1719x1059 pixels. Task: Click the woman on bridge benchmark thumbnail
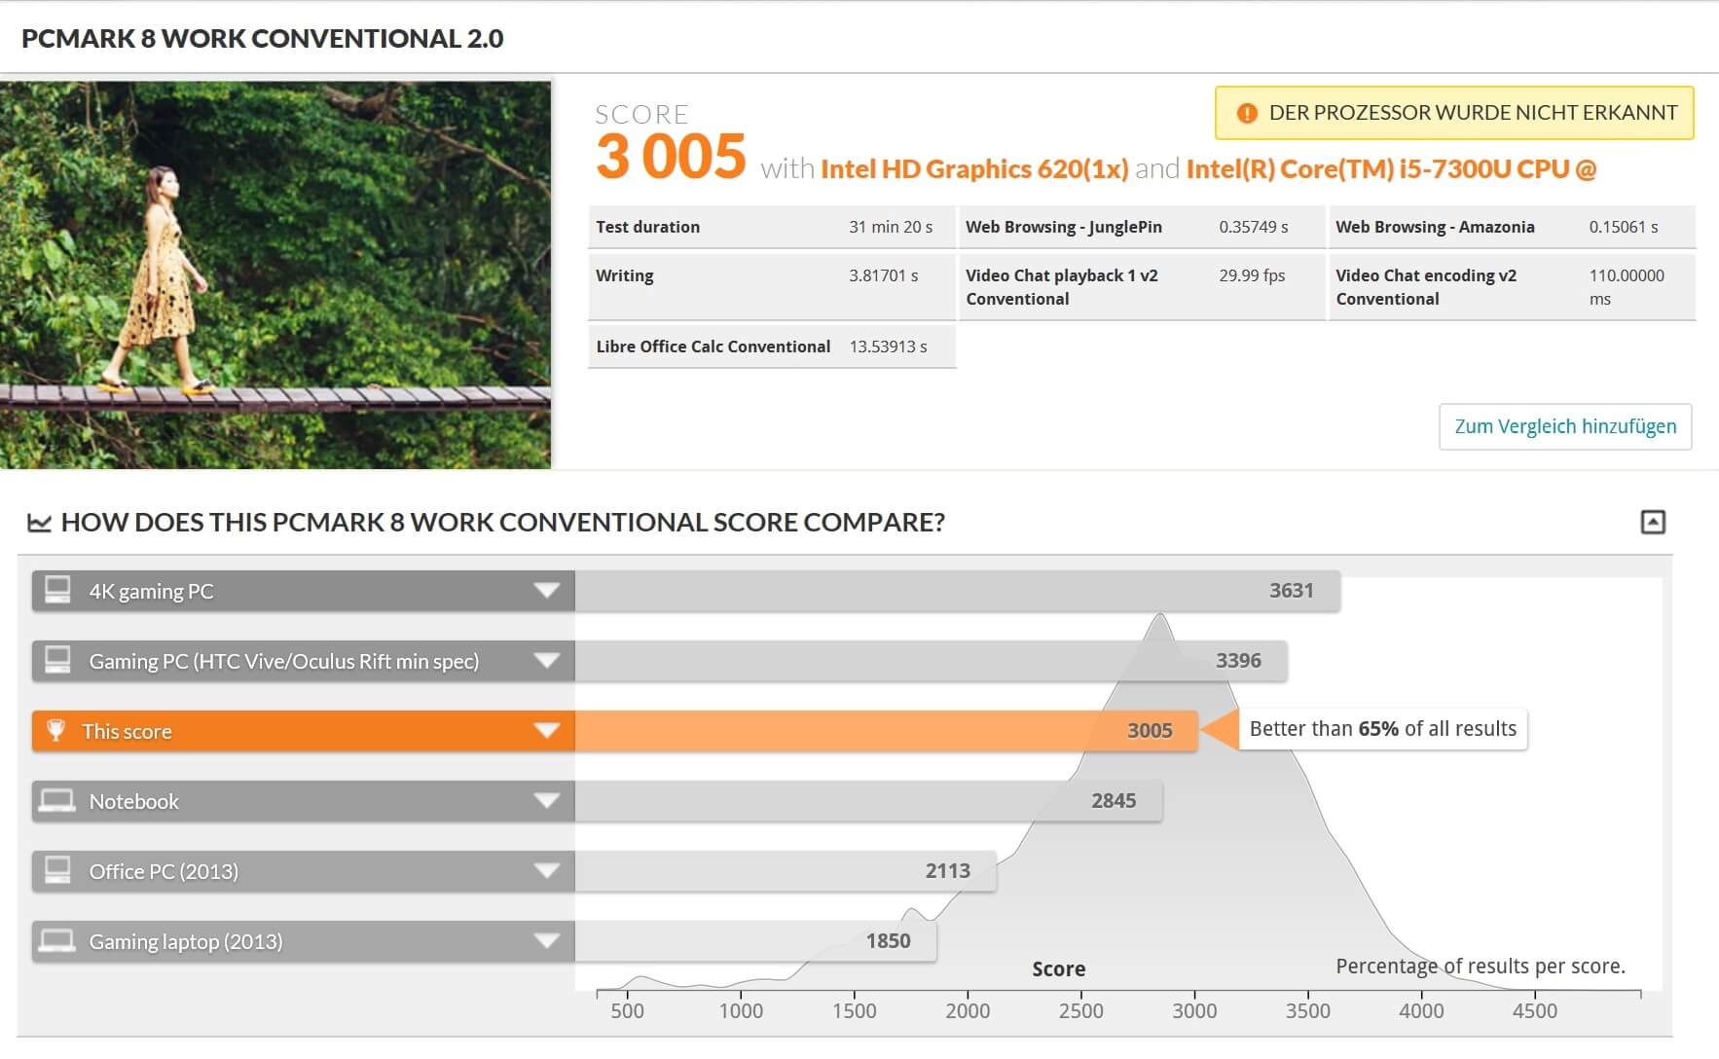click(275, 274)
